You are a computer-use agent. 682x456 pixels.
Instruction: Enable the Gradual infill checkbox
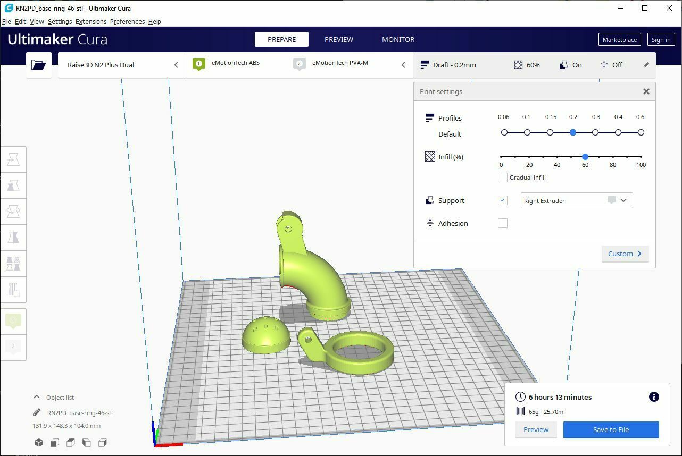(502, 178)
